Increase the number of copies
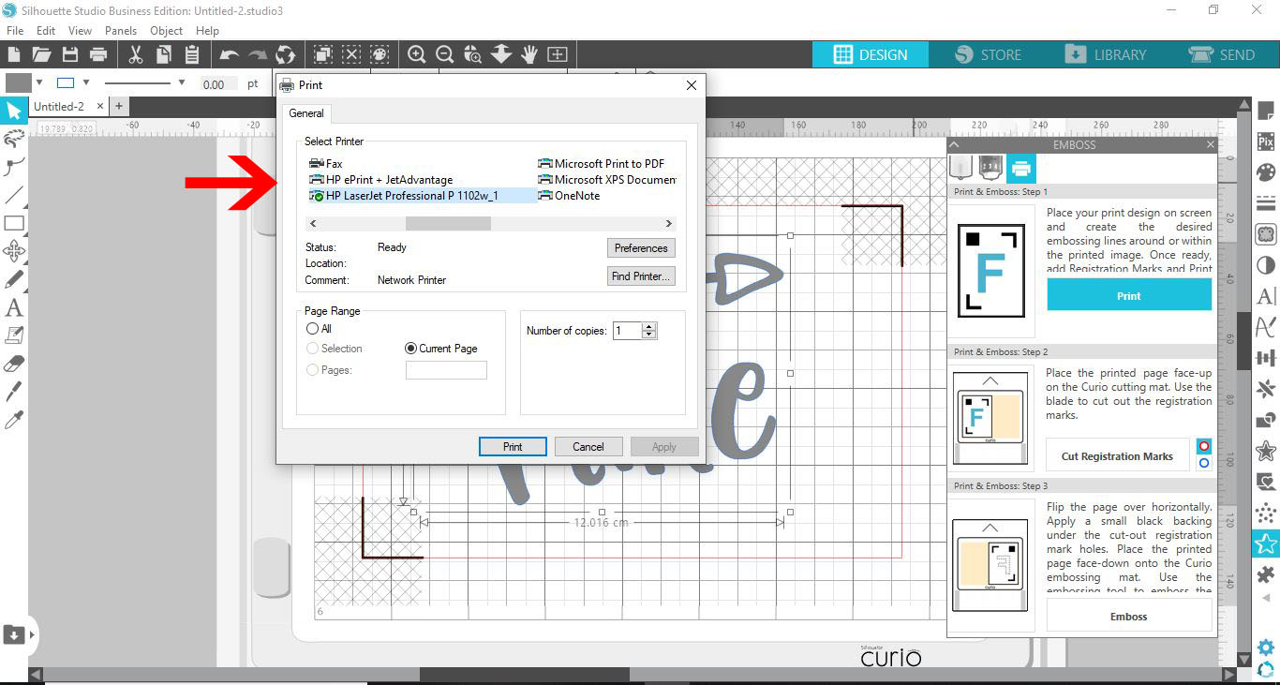This screenshot has width=1280, height=685. pos(650,326)
